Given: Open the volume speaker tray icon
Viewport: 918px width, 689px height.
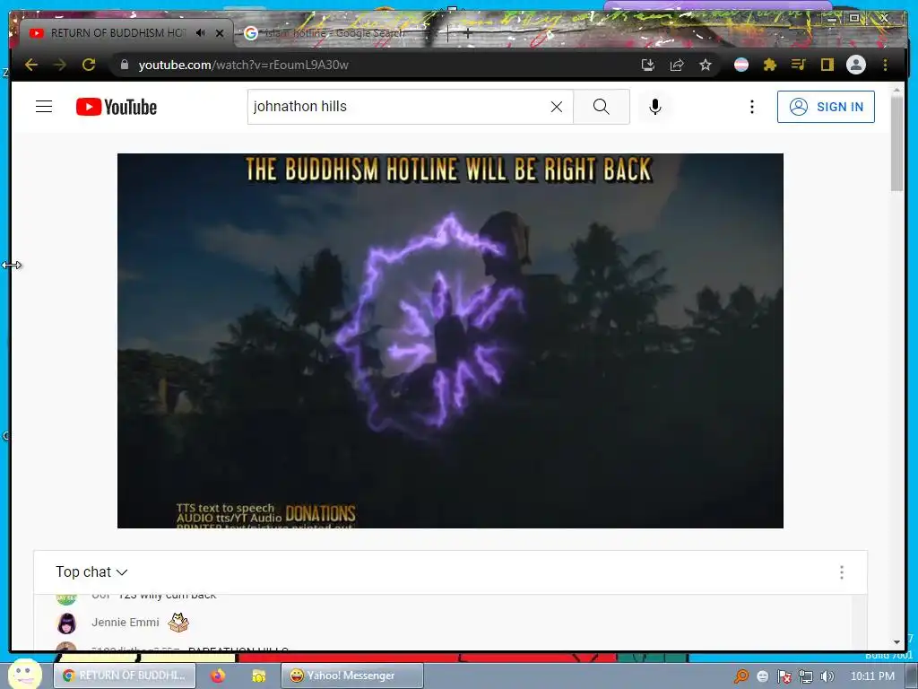Looking at the screenshot, I should tap(827, 676).
